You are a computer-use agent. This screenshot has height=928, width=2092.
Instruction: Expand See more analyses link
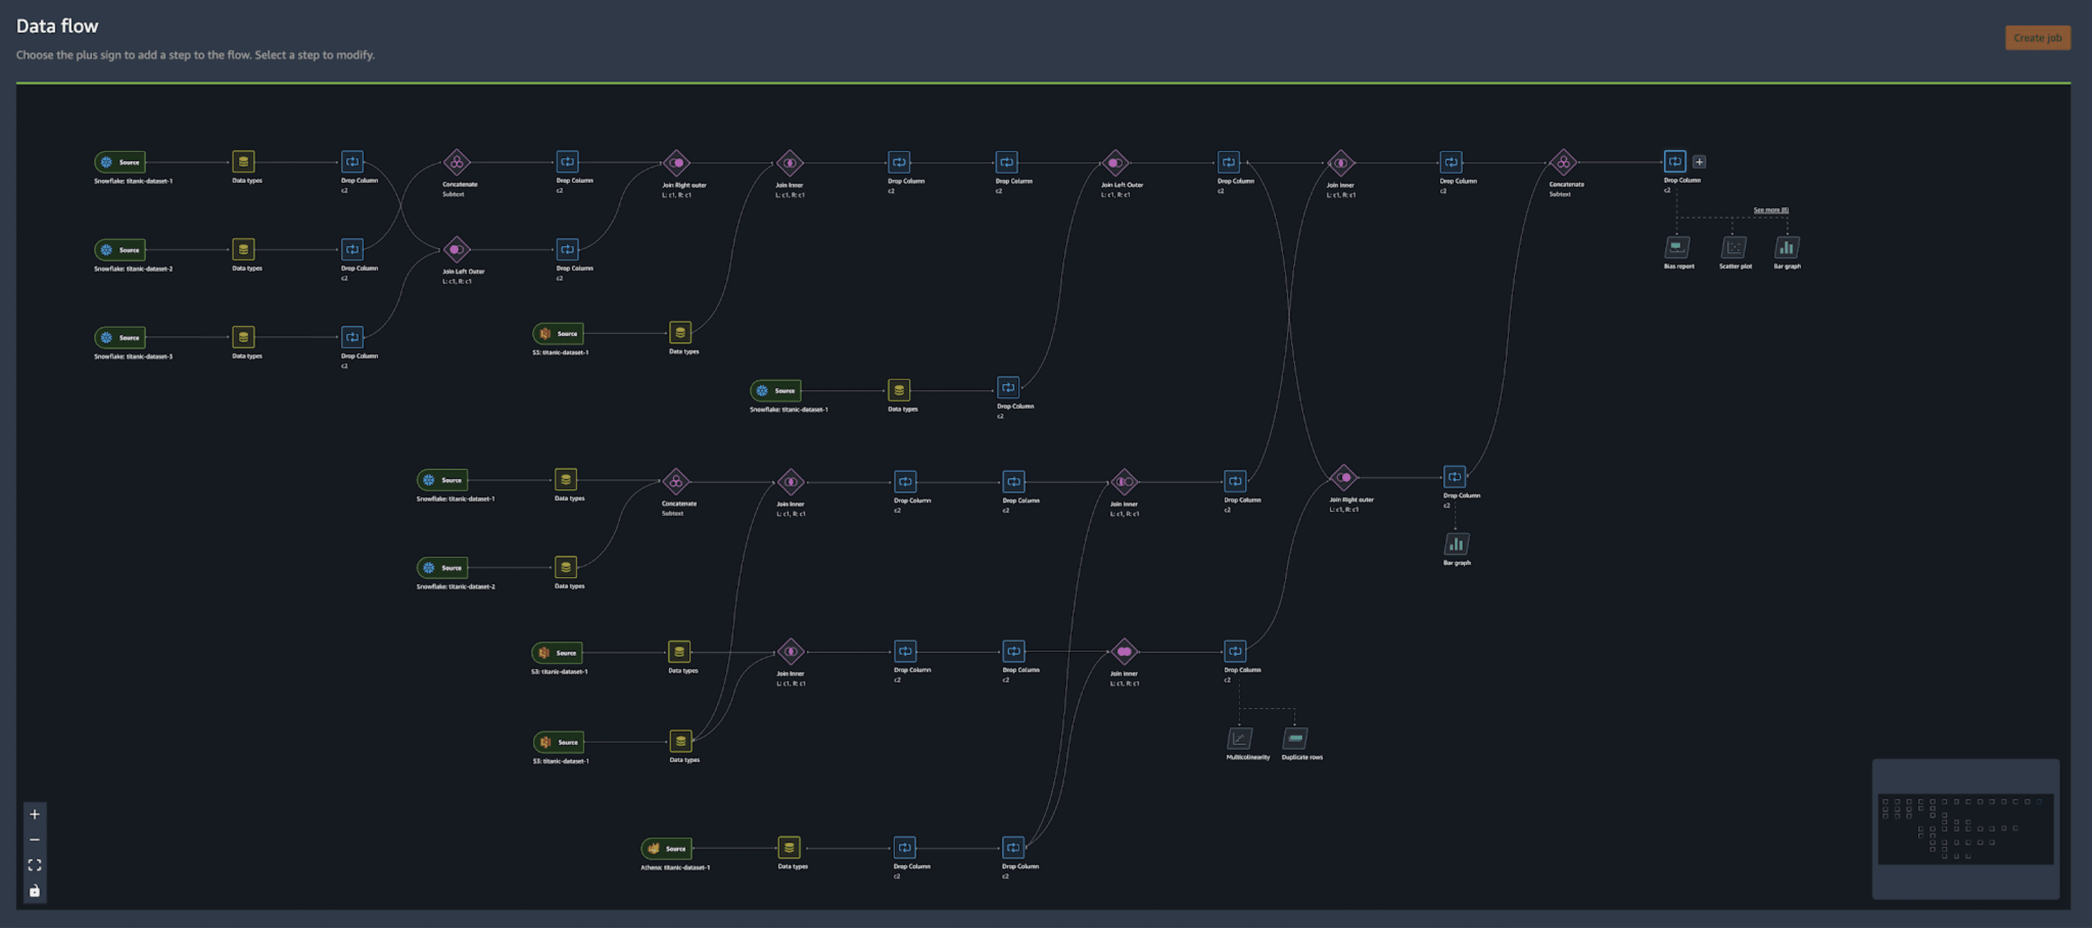pyautogui.click(x=1770, y=210)
